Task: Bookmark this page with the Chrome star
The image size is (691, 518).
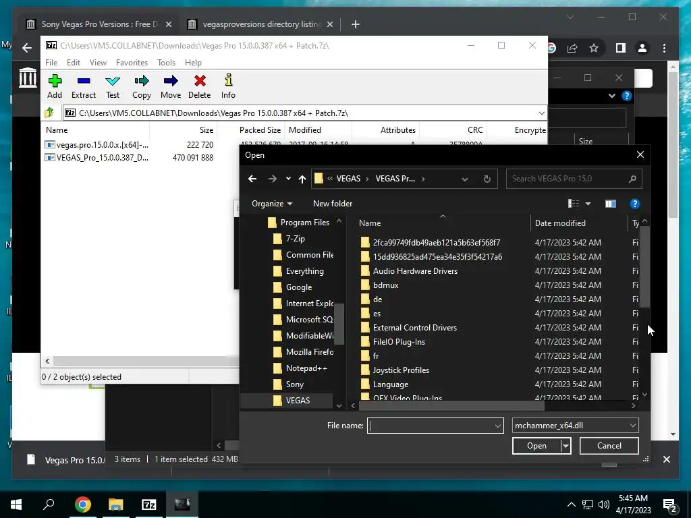Action: (594, 48)
